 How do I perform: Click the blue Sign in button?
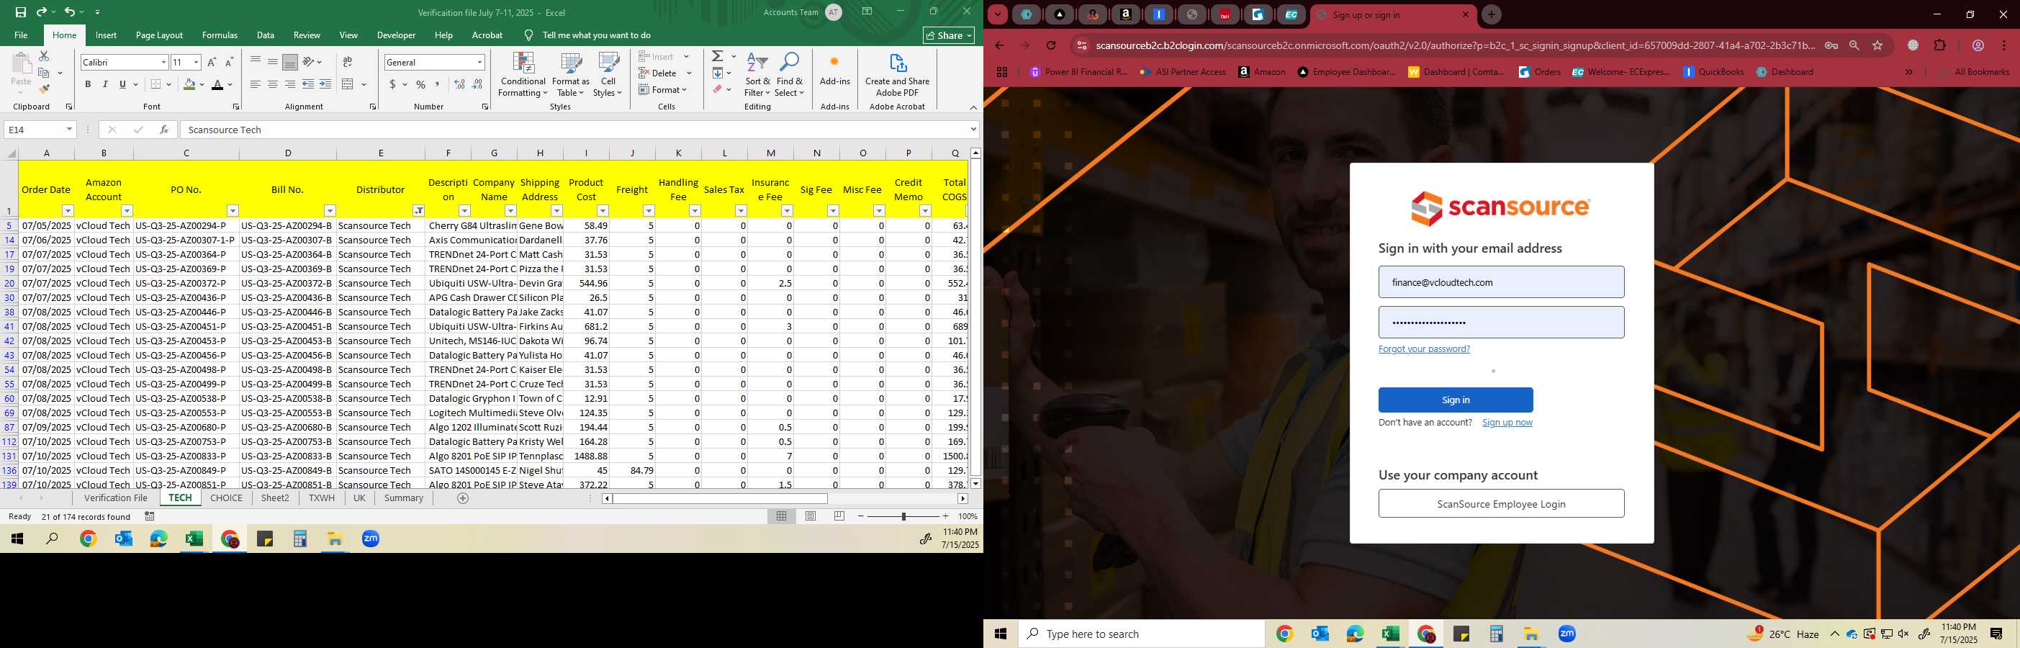coord(1456,400)
